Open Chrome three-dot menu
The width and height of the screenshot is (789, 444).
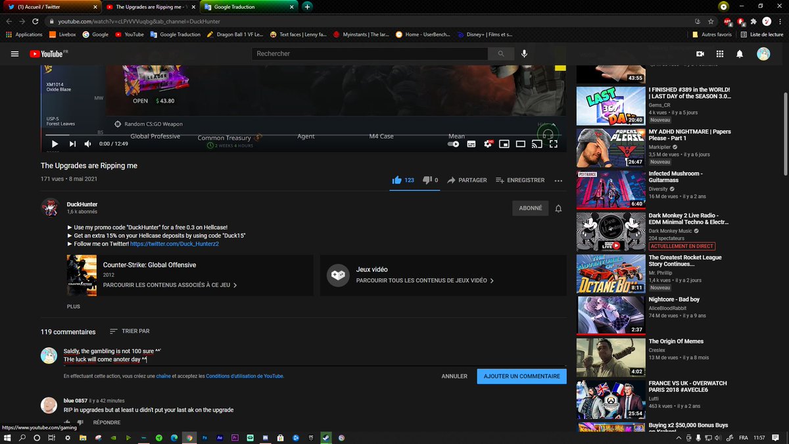click(780, 22)
